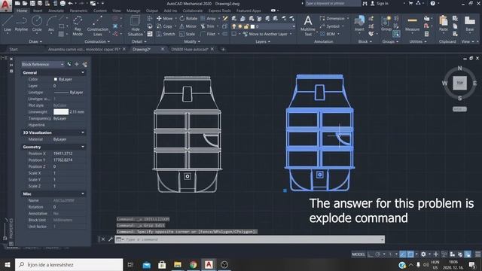Switch to the Insert ribbon tab
Image resolution: width=482 pixels, height=271 pixels.
38,11
